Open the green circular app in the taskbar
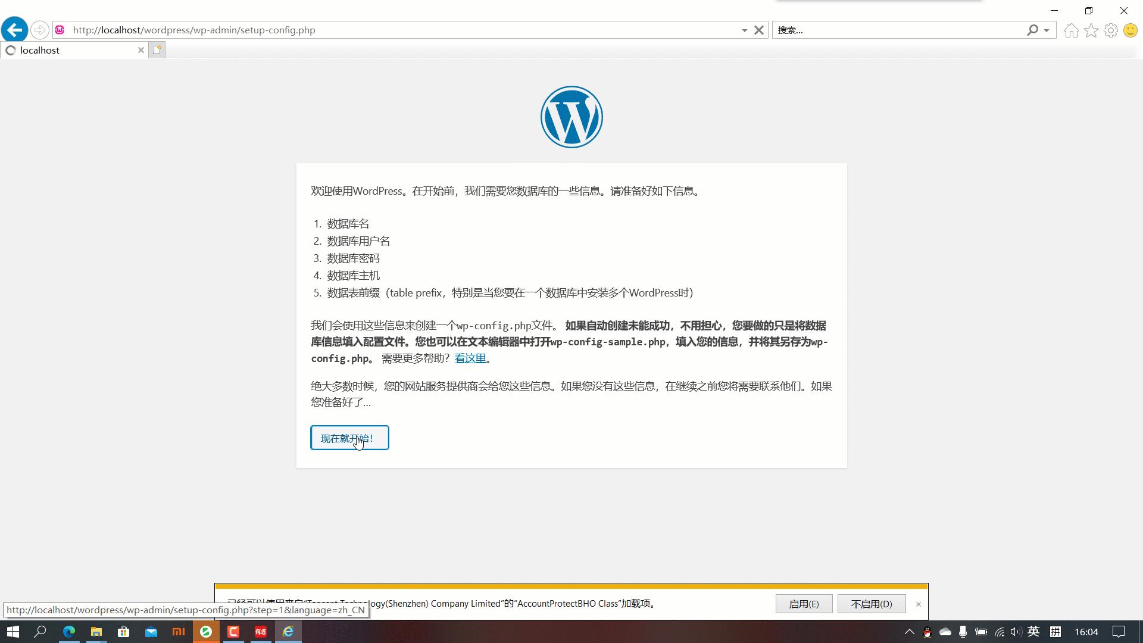This screenshot has height=643, width=1143. point(206,632)
